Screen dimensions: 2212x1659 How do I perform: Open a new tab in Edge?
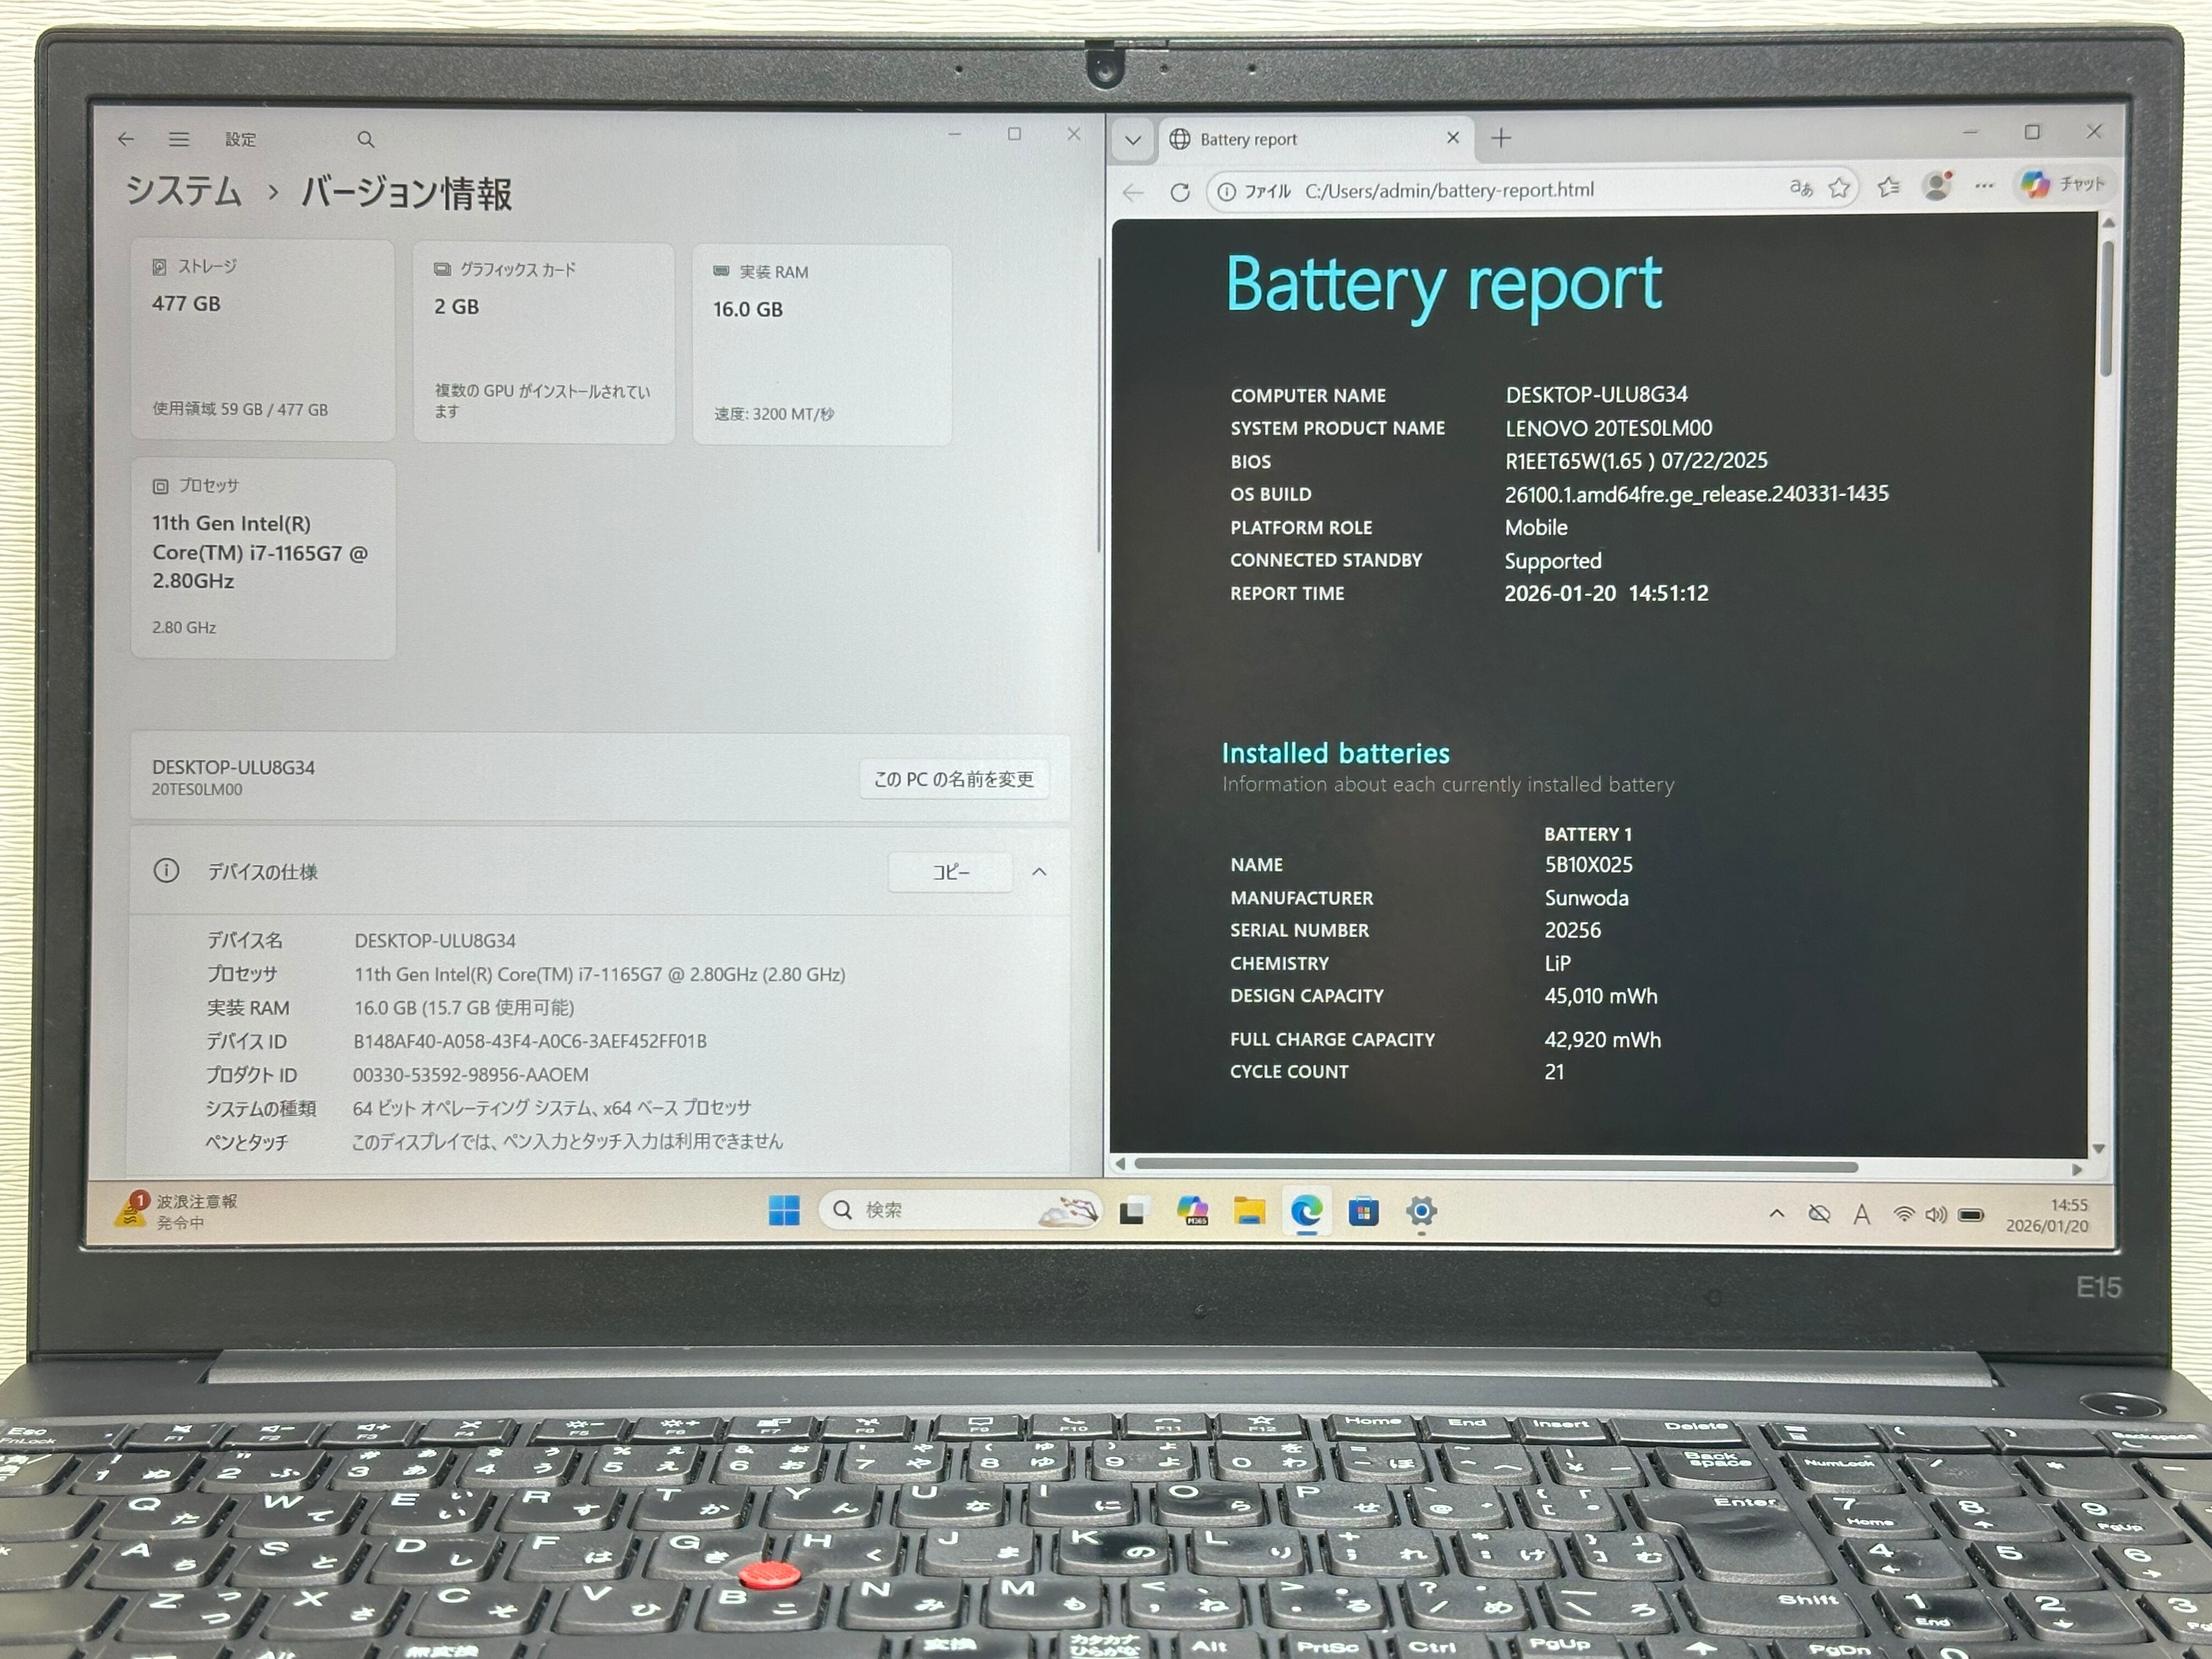coord(1501,138)
